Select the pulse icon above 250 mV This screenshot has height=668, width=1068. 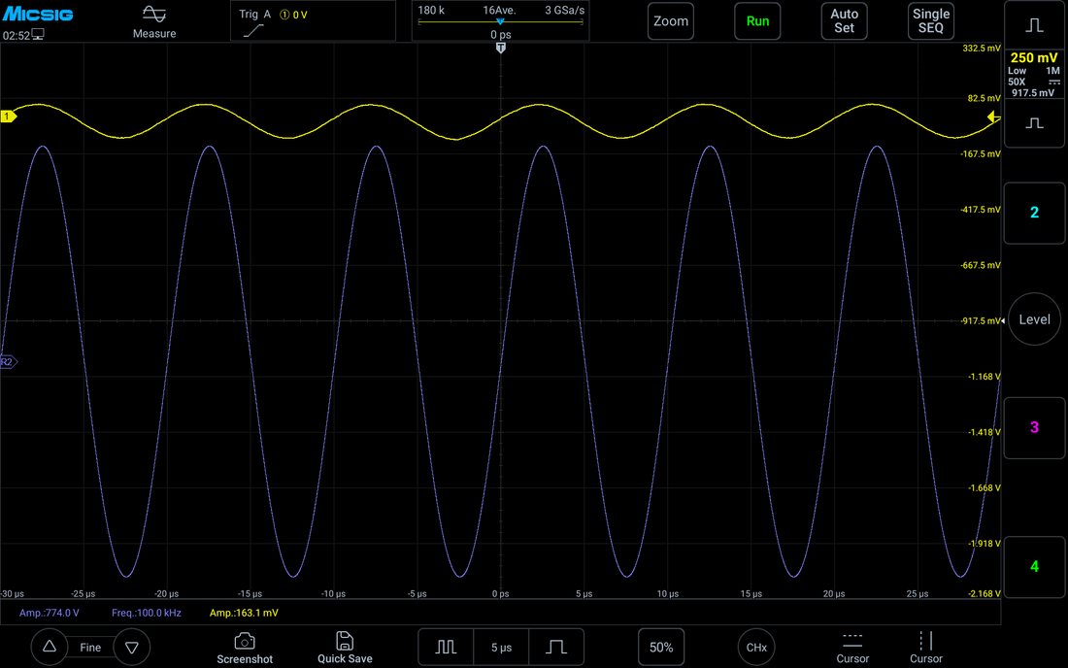(1034, 25)
